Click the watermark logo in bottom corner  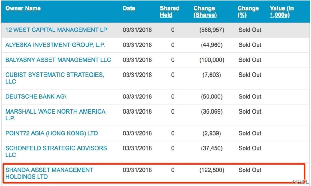(300, 181)
